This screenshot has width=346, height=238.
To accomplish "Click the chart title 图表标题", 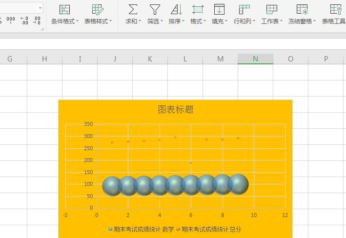I will [176, 109].
